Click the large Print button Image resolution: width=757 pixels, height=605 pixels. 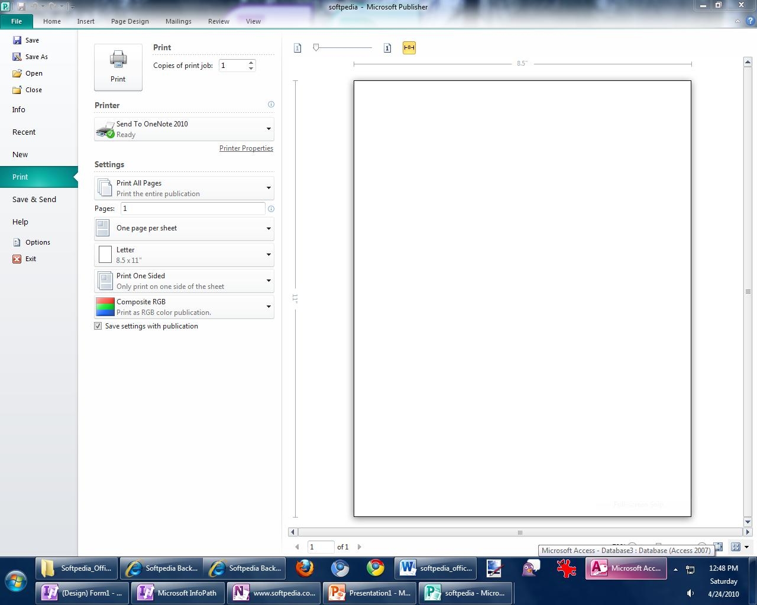118,67
